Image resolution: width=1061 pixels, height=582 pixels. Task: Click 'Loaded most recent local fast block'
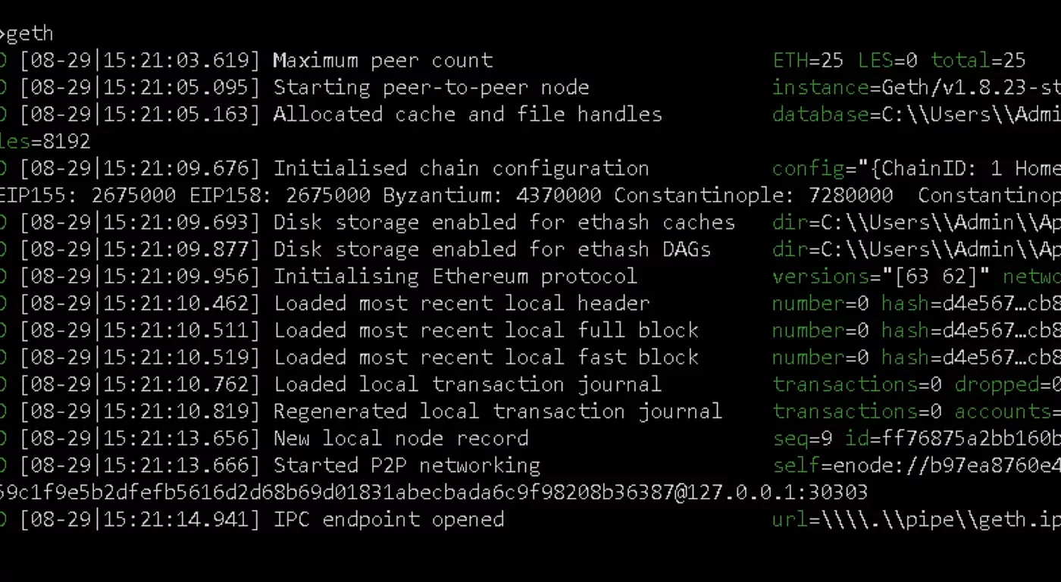[x=486, y=357]
